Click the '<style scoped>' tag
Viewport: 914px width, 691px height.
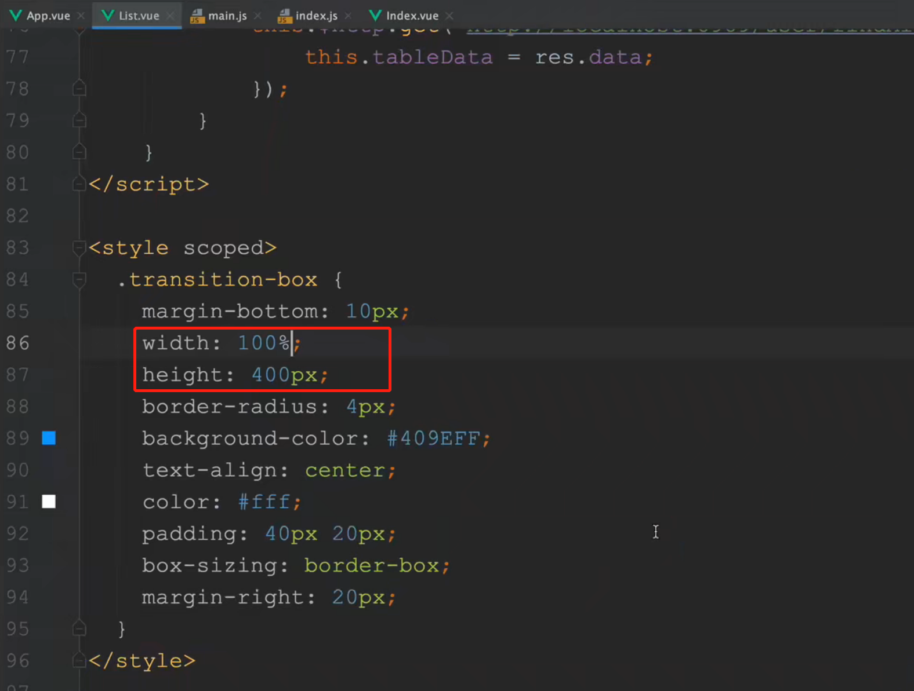tap(183, 248)
